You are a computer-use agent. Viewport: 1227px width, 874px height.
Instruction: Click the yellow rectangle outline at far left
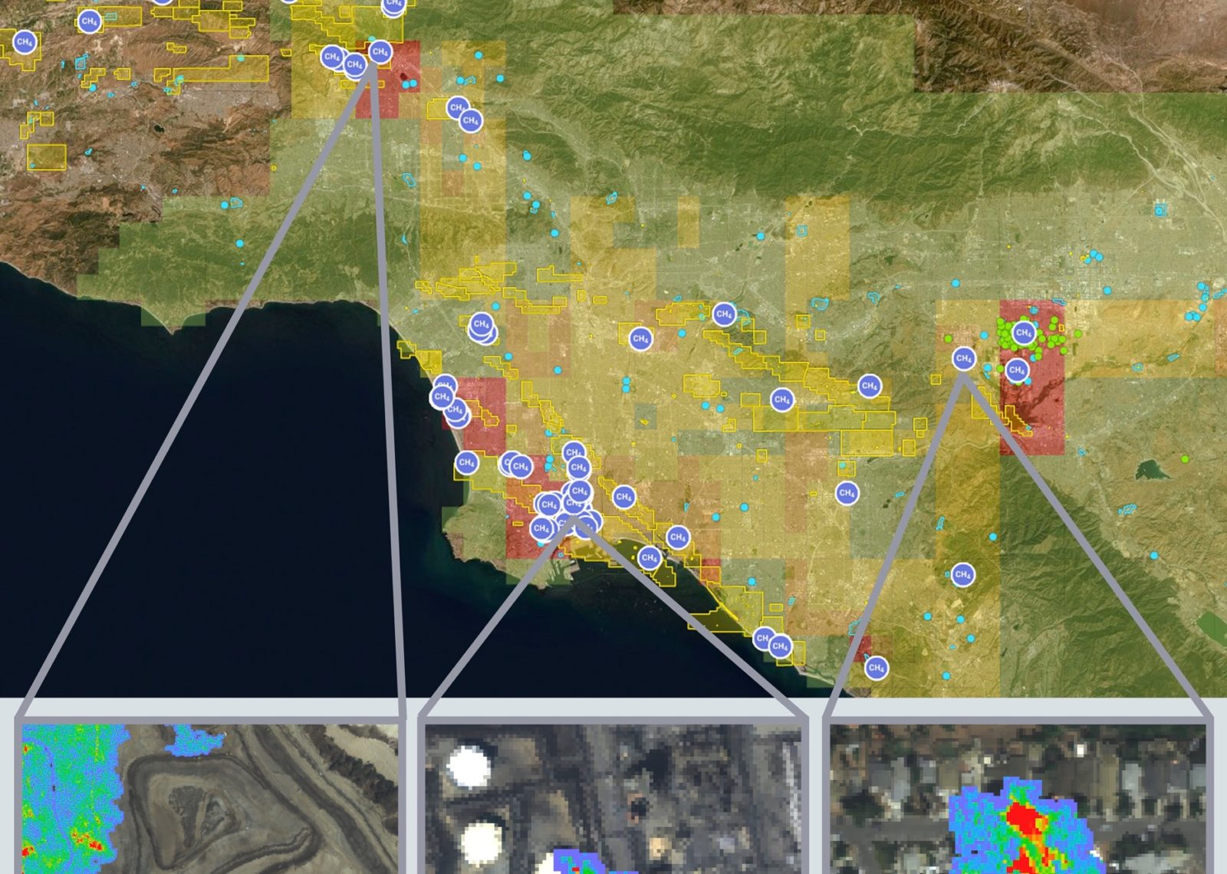[47, 156]
